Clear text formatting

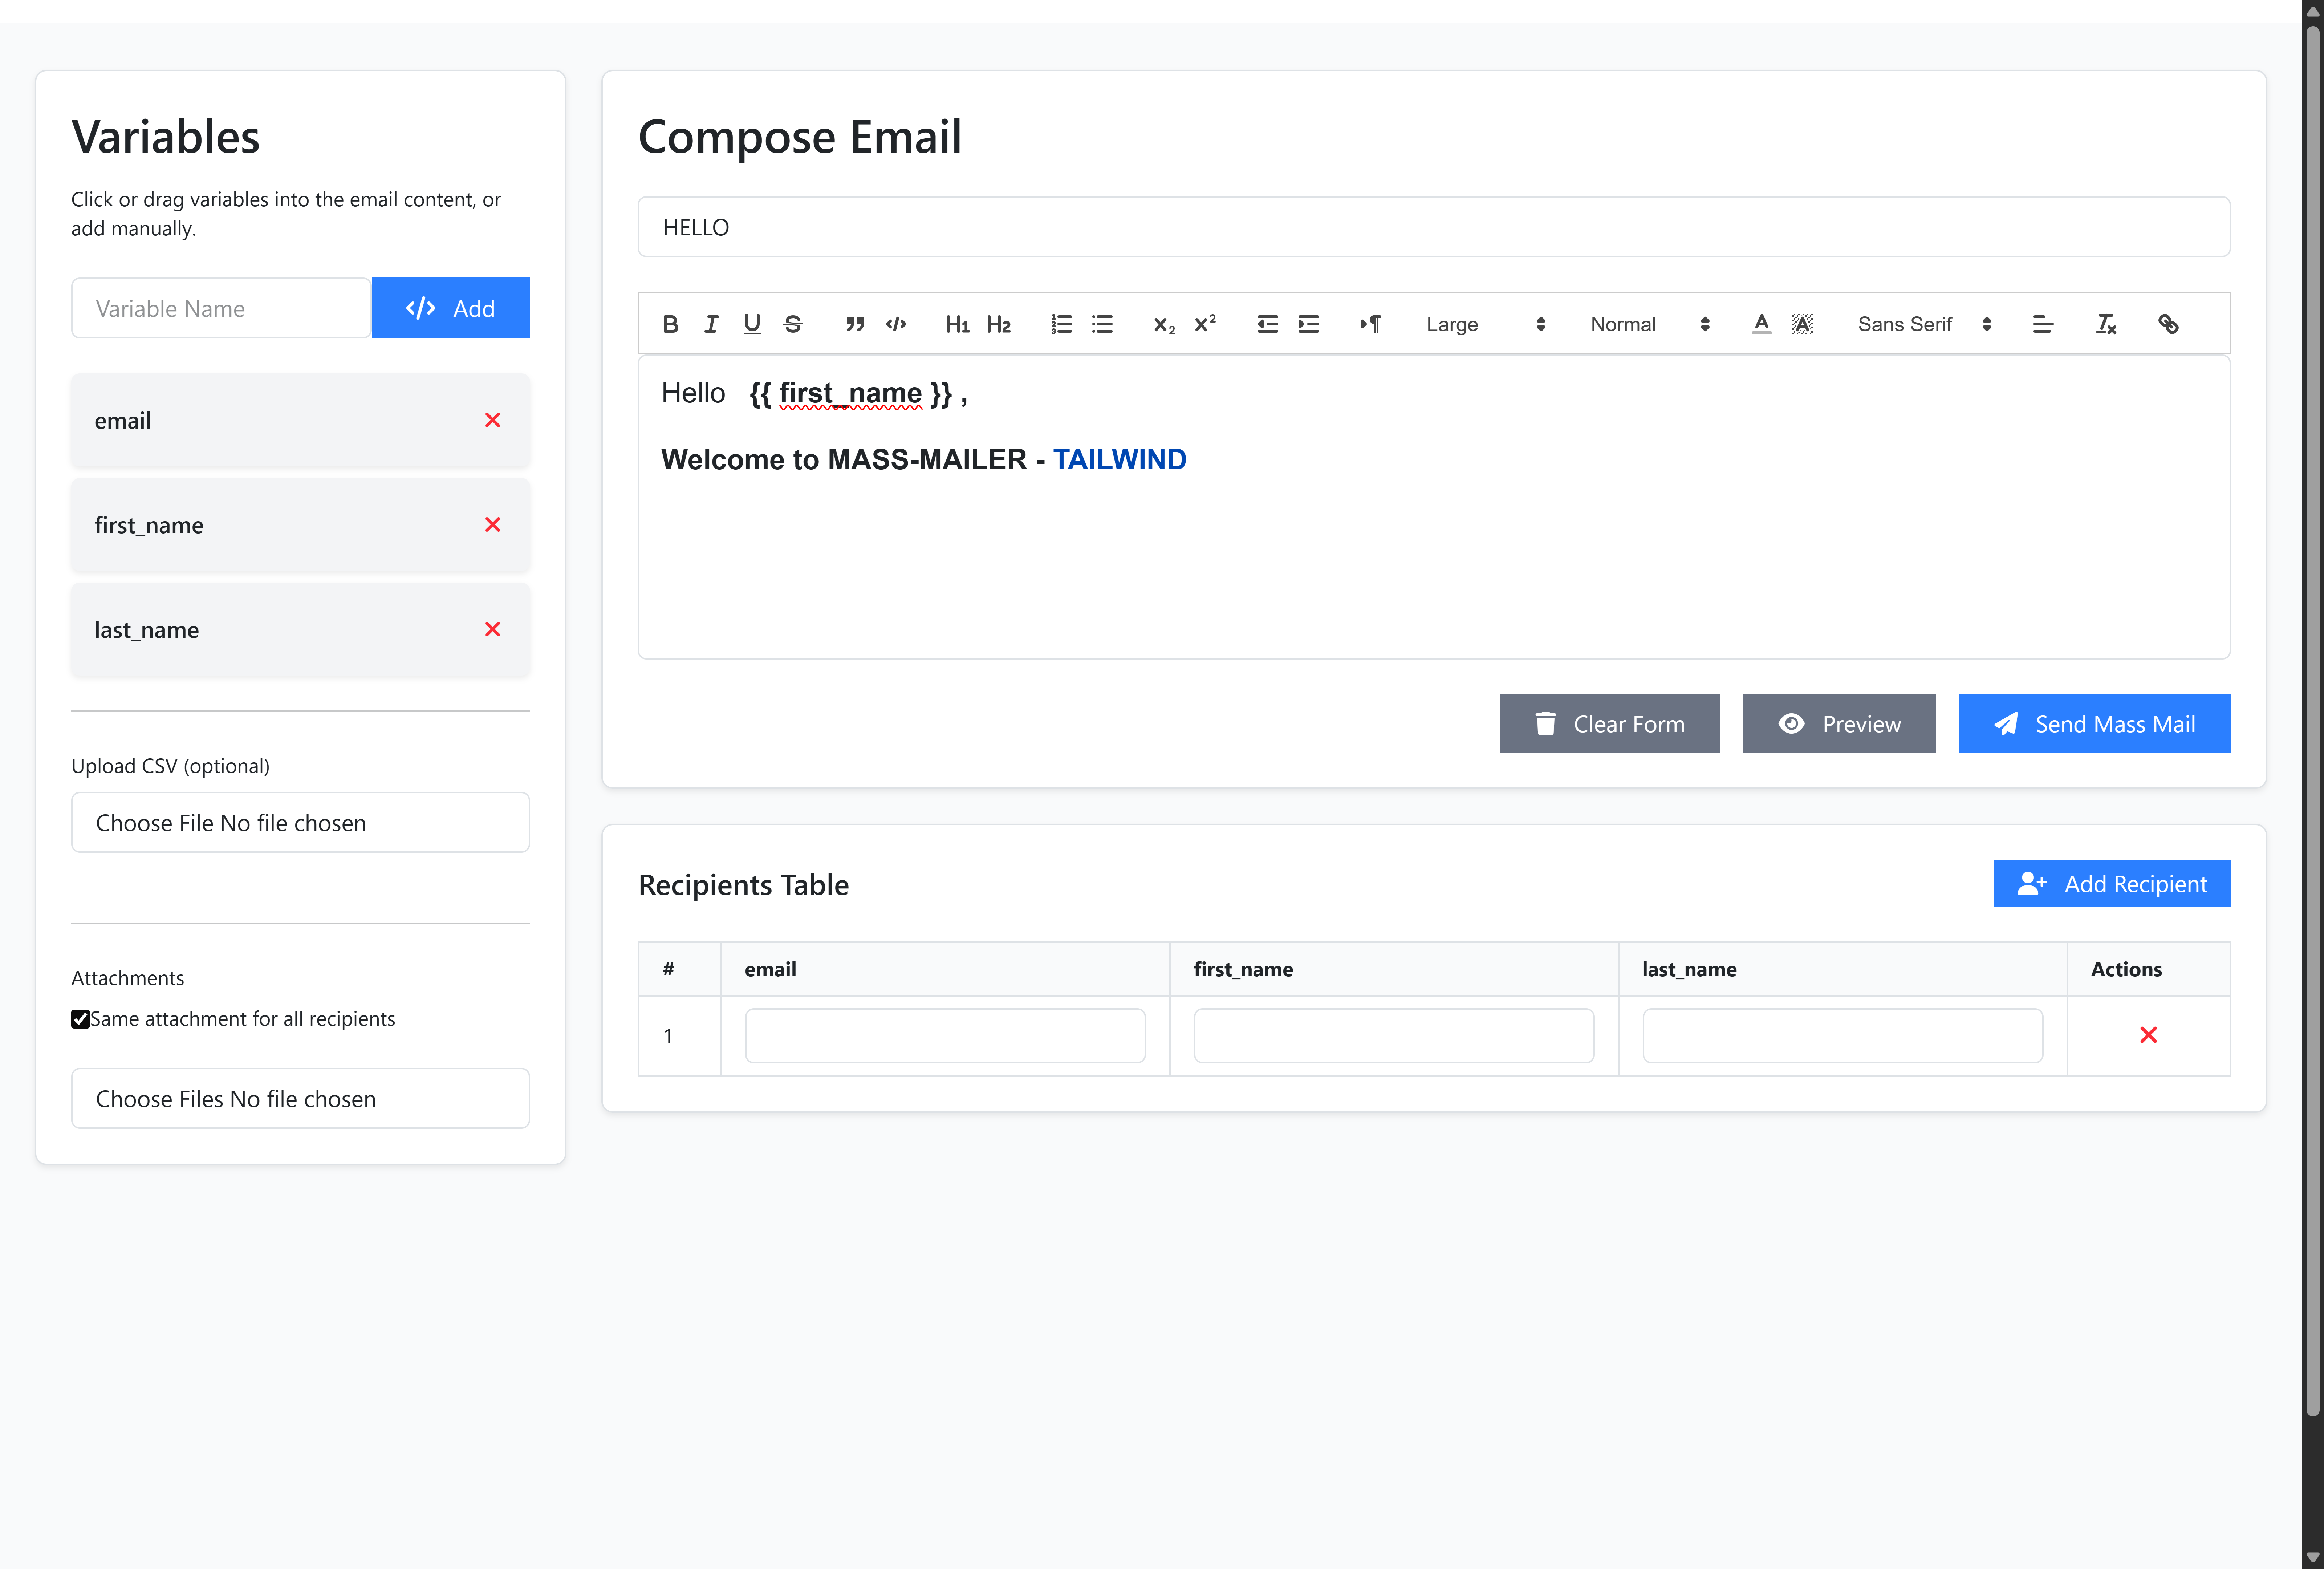2106,324
